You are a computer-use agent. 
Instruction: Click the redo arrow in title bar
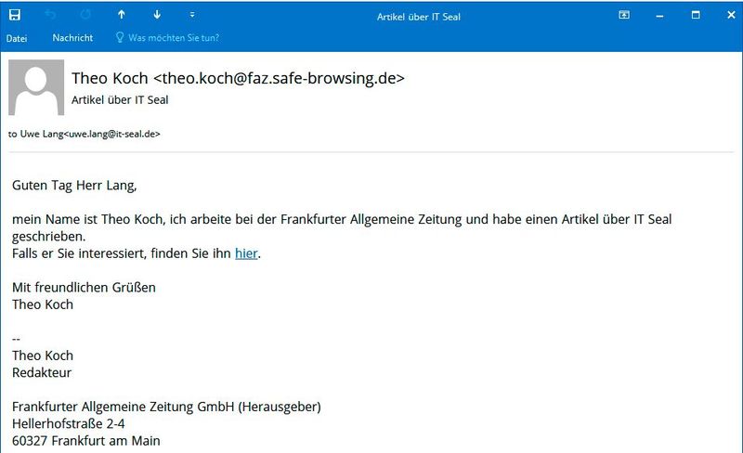pos(85,15)
